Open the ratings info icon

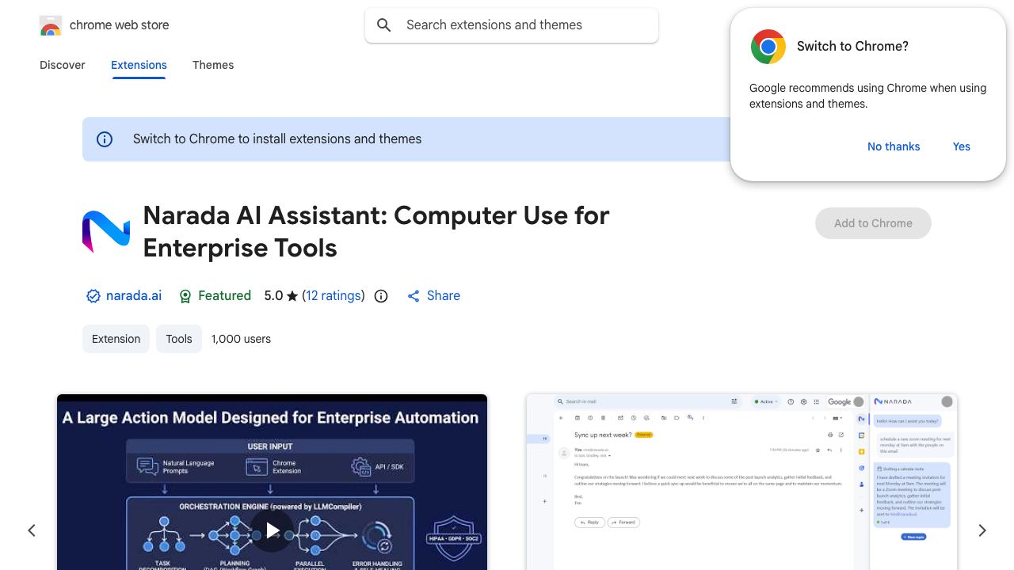coord(381,296)
